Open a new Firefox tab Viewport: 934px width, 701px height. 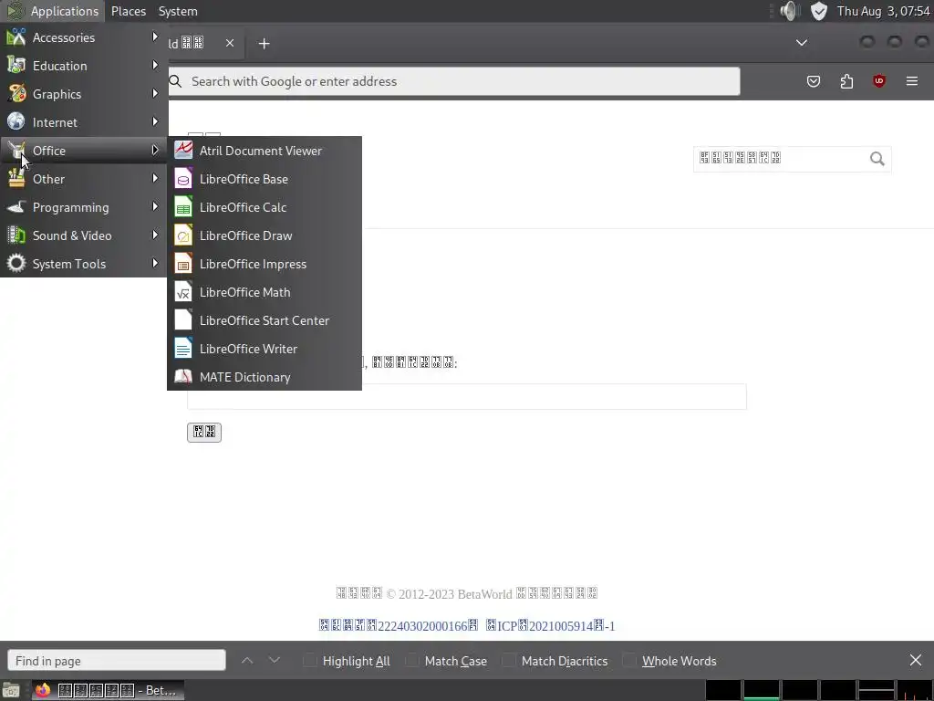pyautogui.click(x=264, y=44)
